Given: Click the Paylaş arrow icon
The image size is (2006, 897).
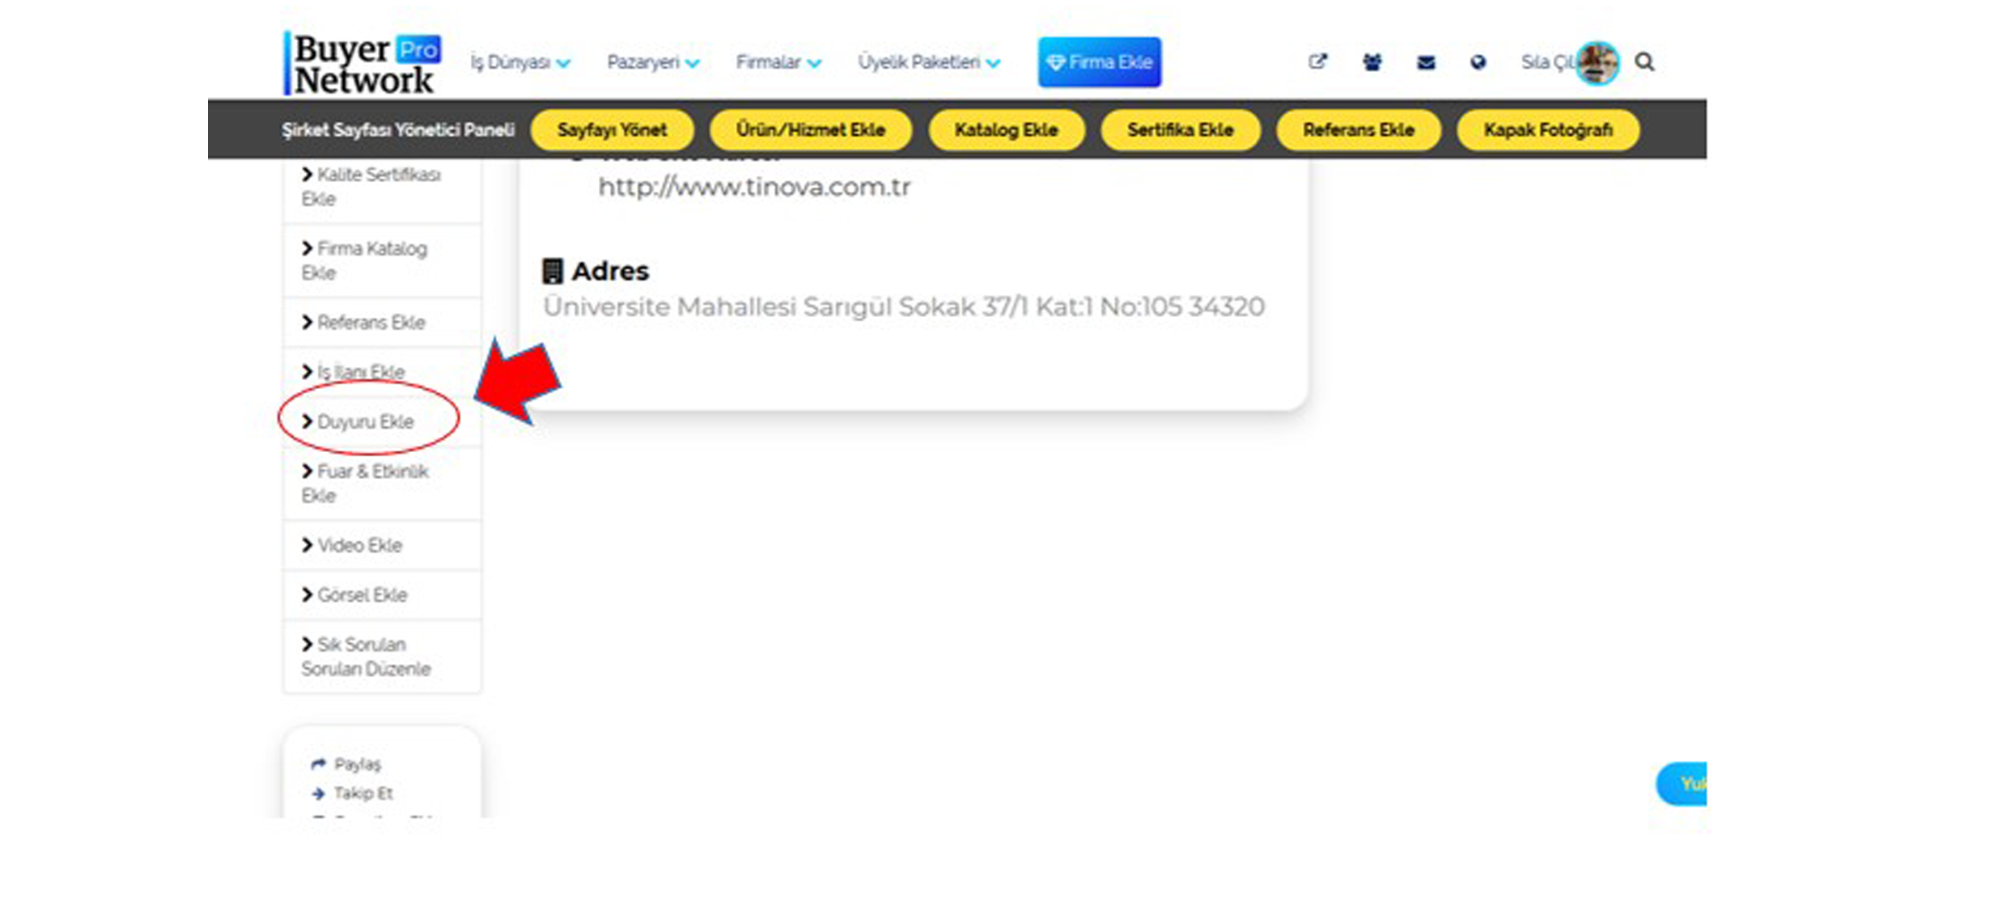Looking at the screenshot, I should point(319,764).
